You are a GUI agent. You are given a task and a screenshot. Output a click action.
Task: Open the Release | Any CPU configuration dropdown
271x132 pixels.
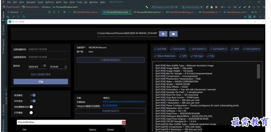click(x=165, y=7)
